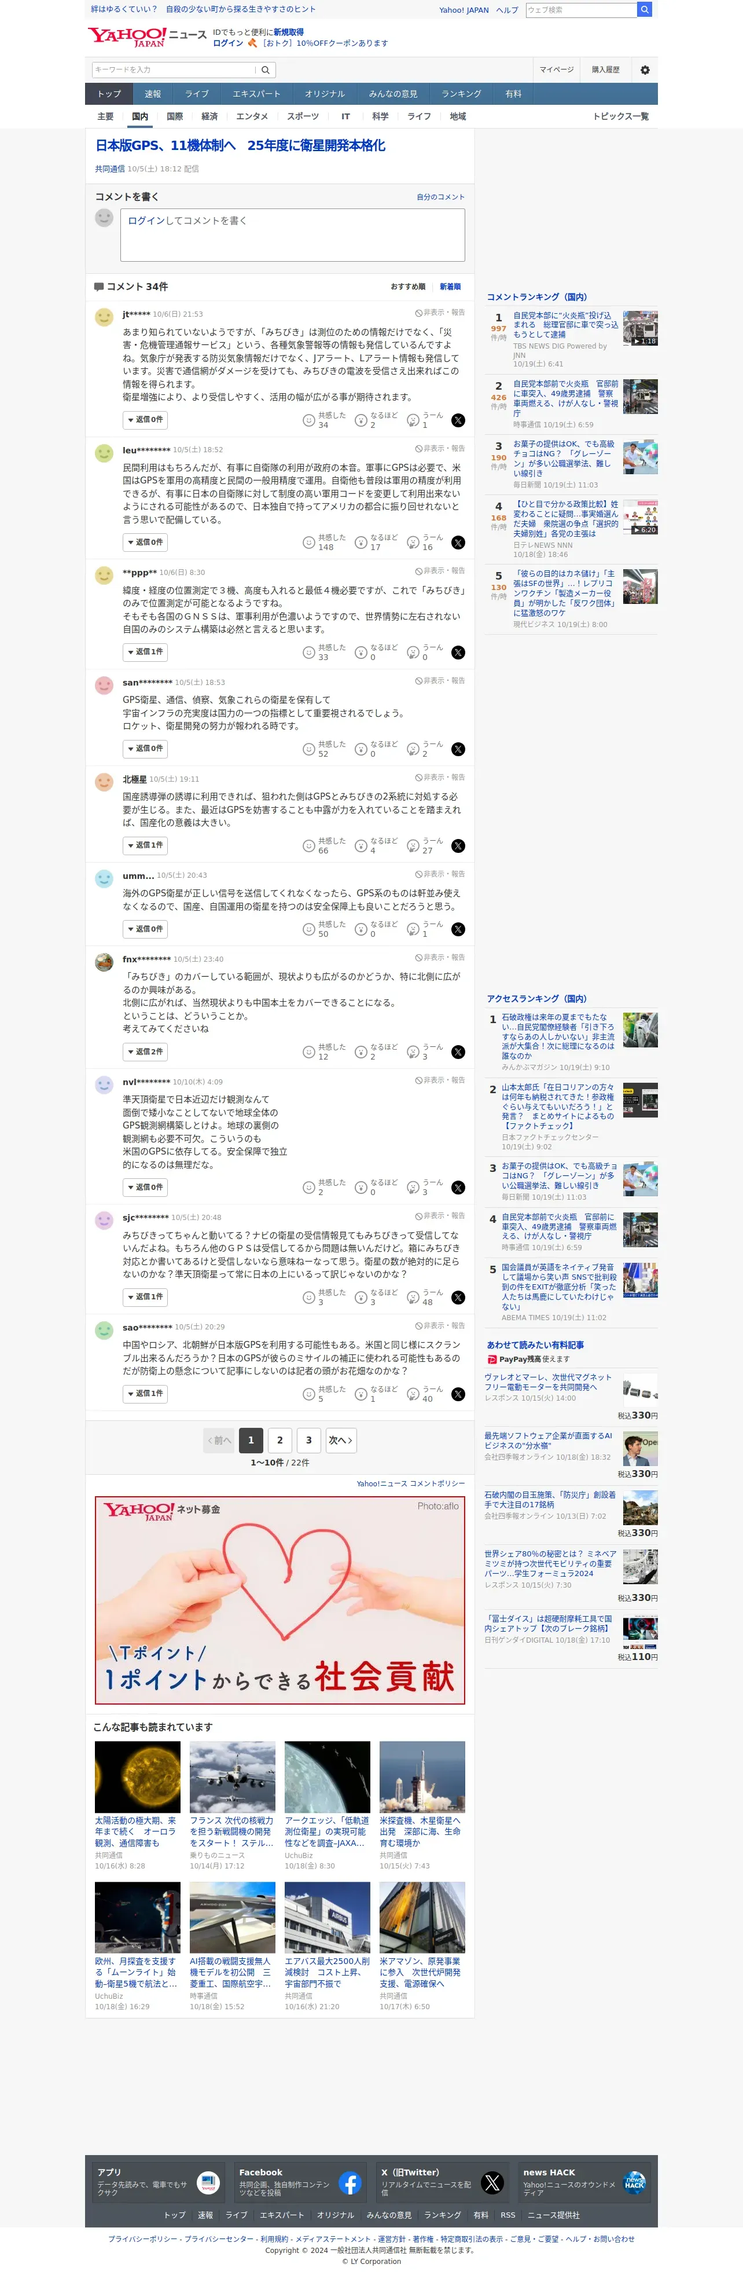Viewport: 743px width, 2279px height.
Task: Sort comments by おすすめ順
Action: point(408,287)
